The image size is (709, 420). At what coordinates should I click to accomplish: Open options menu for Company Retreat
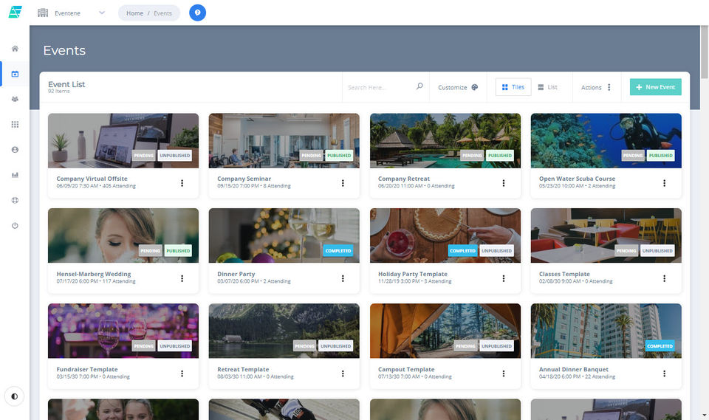tap(504, 183)
